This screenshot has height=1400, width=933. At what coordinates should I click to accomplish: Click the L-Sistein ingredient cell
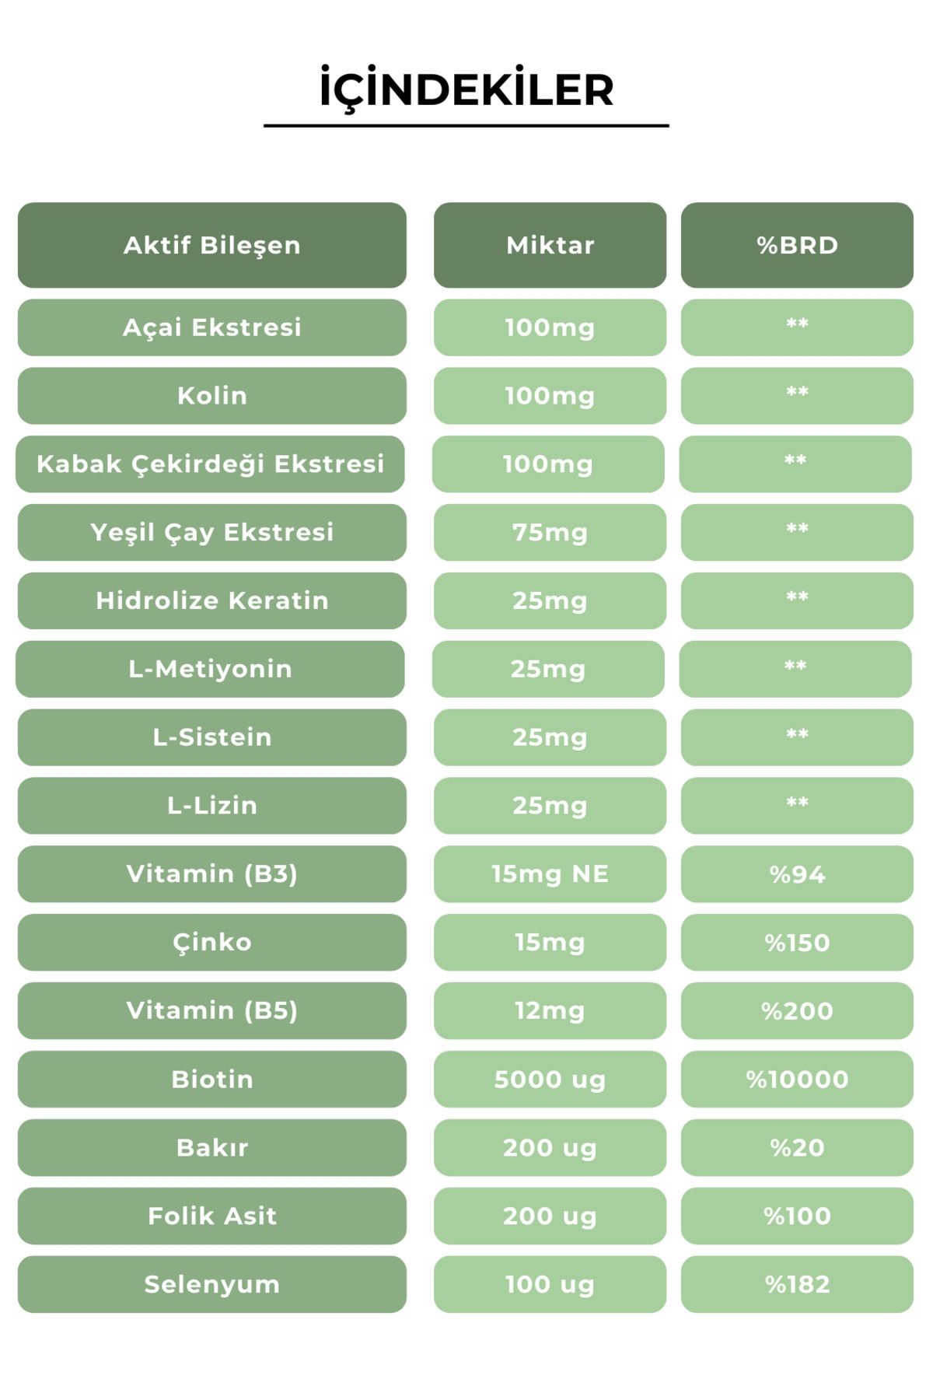coord(212,737)
